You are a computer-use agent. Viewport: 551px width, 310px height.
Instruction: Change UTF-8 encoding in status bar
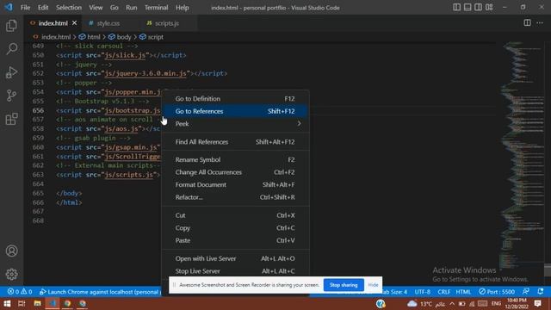point(423,292)
